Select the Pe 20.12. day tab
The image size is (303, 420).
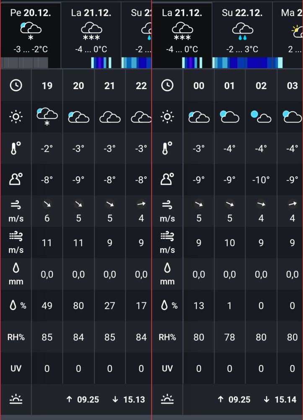31,35
